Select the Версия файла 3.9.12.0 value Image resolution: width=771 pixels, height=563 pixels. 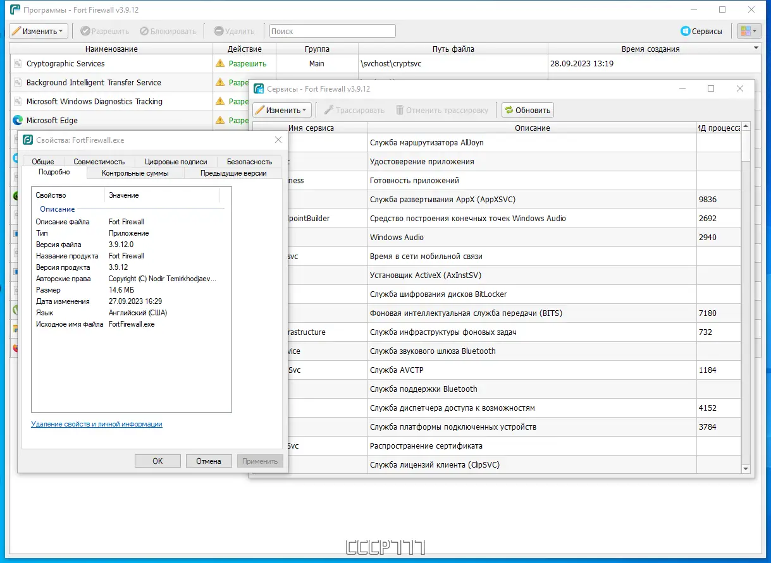point(121,245)
